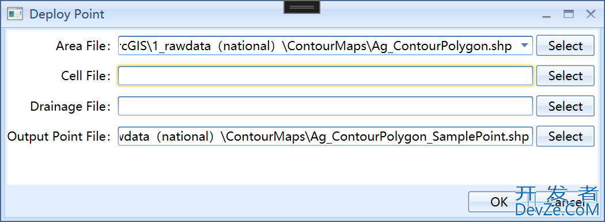
Task: Click inside the Drainage File text box
Action: coord(326,106)
